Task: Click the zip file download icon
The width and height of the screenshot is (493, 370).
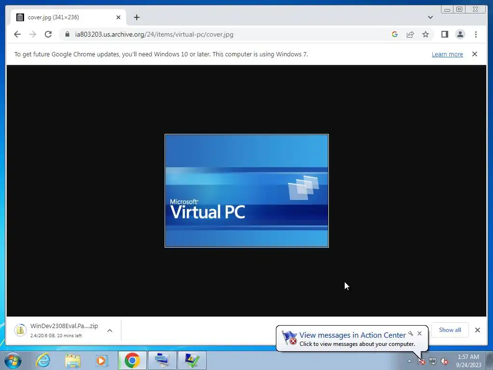Action: [20, 330]
